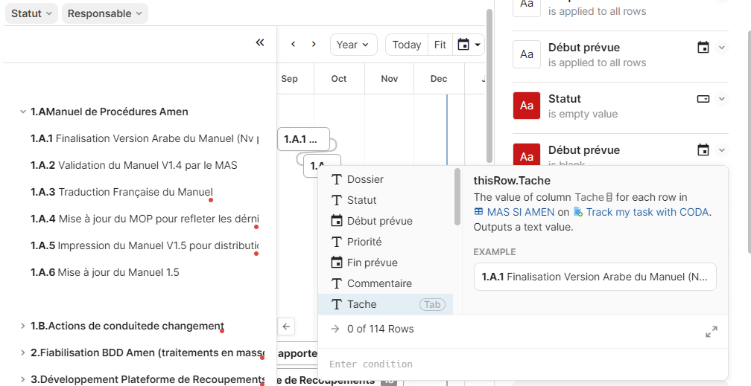Collapse the task list with double chevron

point(259,43)
